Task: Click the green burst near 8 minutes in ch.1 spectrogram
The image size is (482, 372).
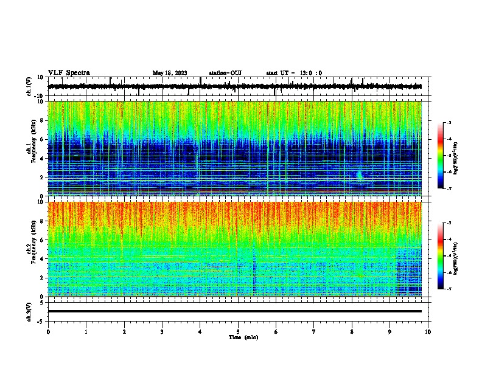Action: pos(360,175)
